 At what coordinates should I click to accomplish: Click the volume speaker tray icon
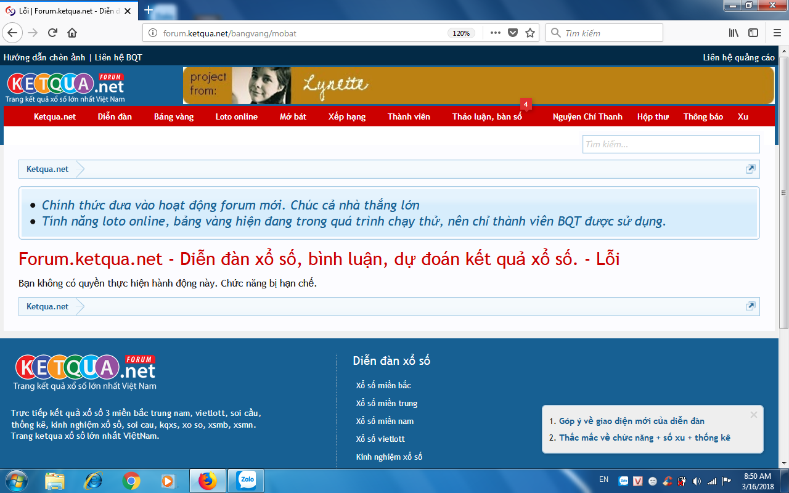697,481
